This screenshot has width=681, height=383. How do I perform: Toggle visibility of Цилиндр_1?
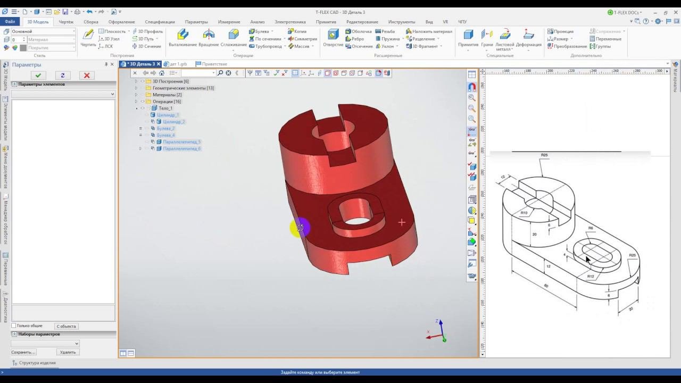click(147, 115)
